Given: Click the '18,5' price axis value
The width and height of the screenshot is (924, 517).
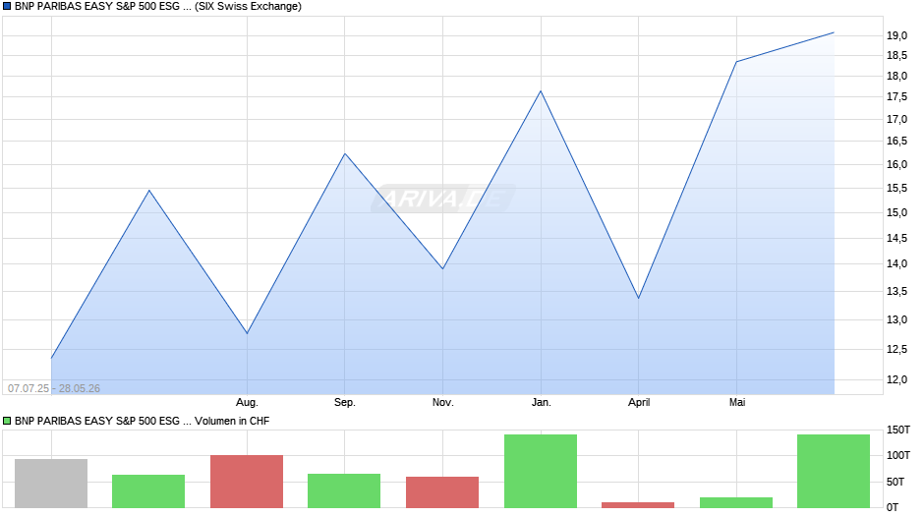Looking at the screenshot, I should tap(896, 56).
